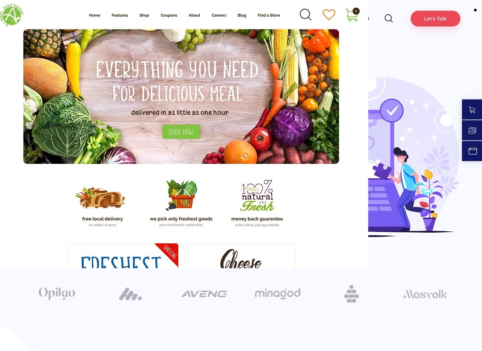Screen dimensions: 482x351
Task: Click the green Shop Now button
Action: [181, 132]
